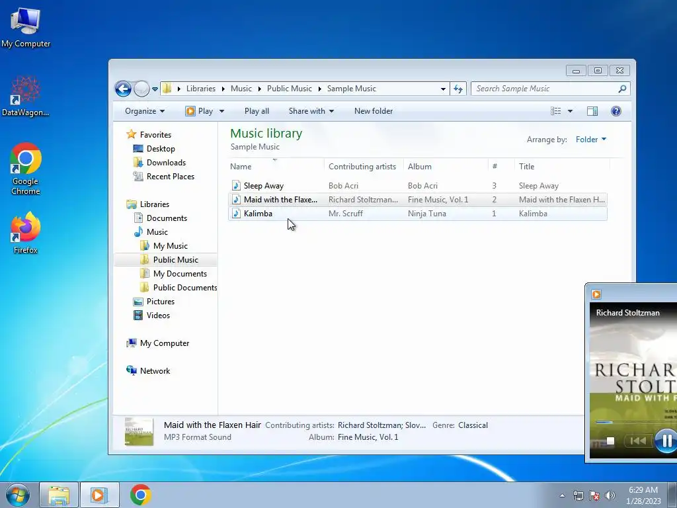
Task: Choose Play all in toolbar
Action: point(257,111)
